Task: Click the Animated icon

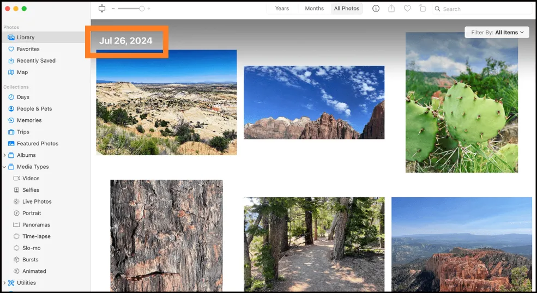Action: click(16, 271)
